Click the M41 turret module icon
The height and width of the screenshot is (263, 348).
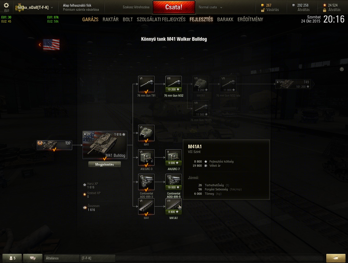point(146,133)
